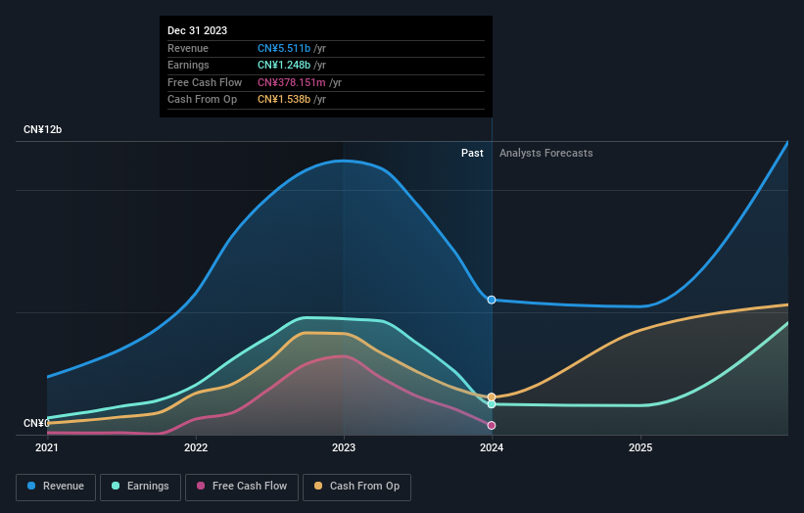Image resolution: width=804 pixels, height=513 pixels.
Task: Toggle the Free Cash Flow legend button
Action: (242, 487)
